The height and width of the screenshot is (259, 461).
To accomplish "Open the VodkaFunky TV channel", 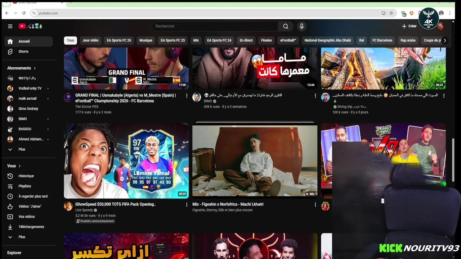I will (28, 88).
